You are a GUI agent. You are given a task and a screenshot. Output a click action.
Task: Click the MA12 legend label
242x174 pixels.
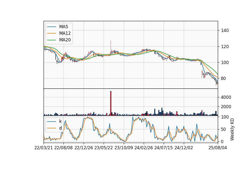tap(65, 33)
